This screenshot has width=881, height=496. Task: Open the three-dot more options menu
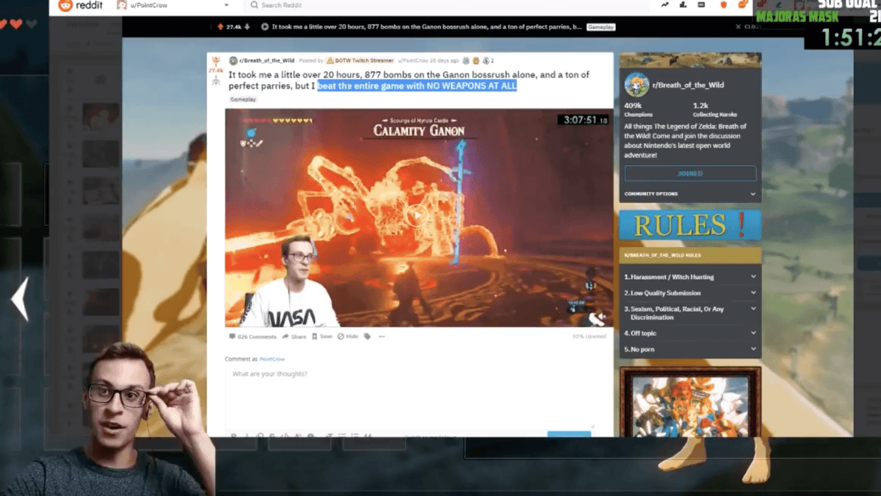point(382,337)
